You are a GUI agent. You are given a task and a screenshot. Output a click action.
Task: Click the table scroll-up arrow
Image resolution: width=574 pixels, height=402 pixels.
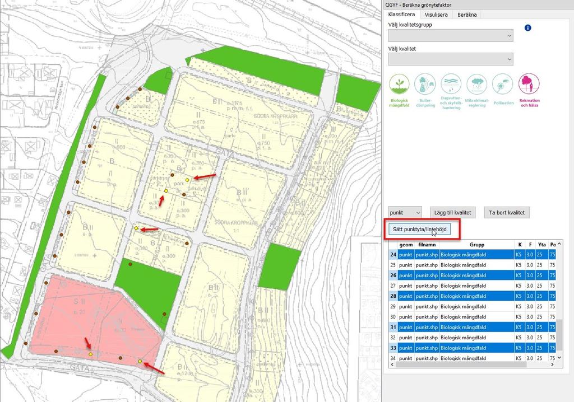pyautogui.click(x=559, y=244)
